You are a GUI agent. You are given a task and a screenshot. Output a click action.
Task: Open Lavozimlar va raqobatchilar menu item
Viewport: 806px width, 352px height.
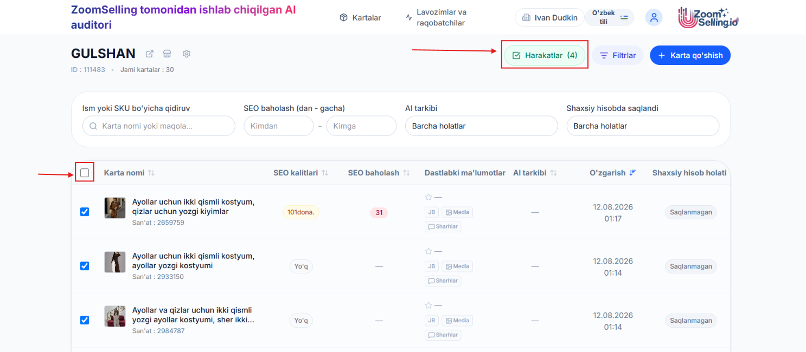click(x=436, y=17)
